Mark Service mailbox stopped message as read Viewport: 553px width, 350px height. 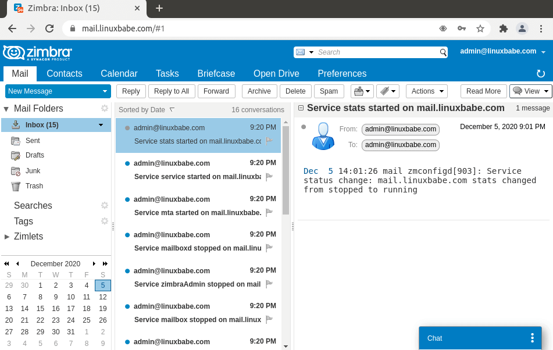(x=127, y=306)
